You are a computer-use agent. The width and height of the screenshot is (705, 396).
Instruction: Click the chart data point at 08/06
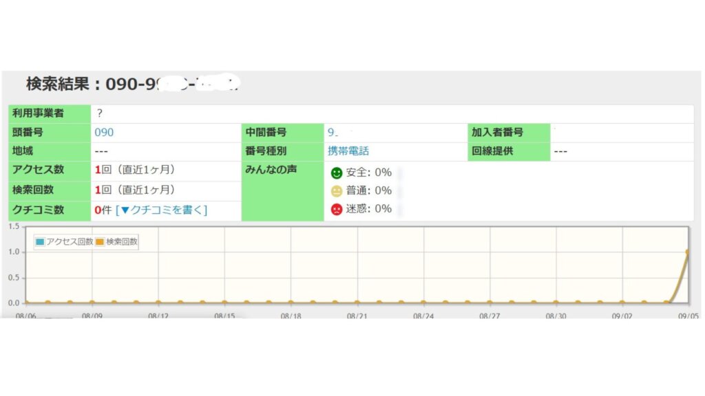[25, 302]
